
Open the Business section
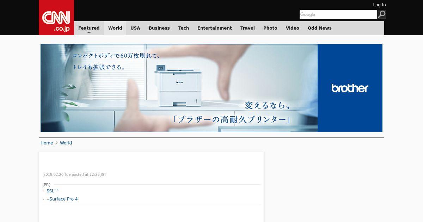[x=159, y=28]
